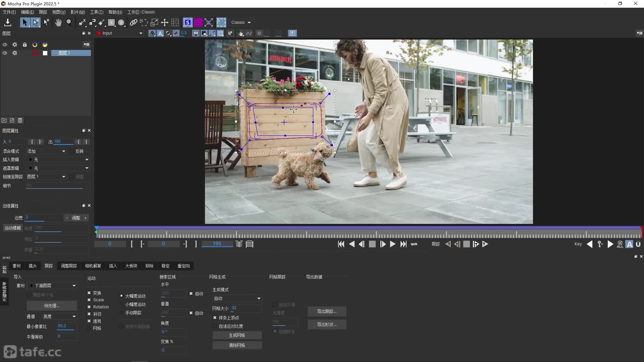Image resolution: width=644 pixels, height=362 pixels.
Task: Select the Bezier spline pen tool
Action: [92, 22]
